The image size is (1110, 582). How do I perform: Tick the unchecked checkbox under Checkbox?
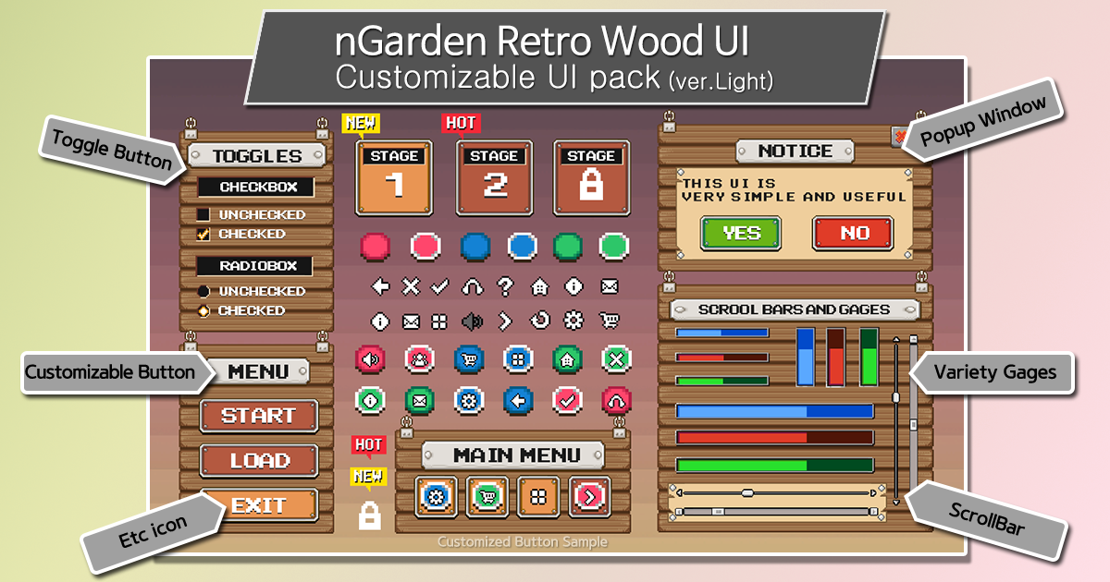[x=203, y=214]
